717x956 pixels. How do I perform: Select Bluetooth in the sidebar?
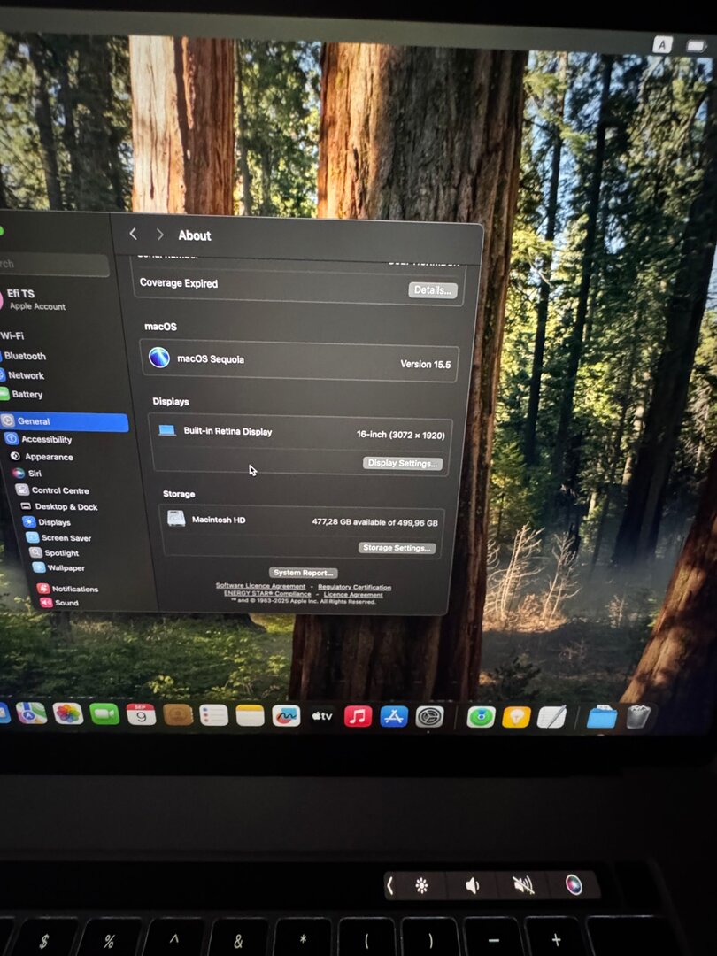(x=23, y=356)
